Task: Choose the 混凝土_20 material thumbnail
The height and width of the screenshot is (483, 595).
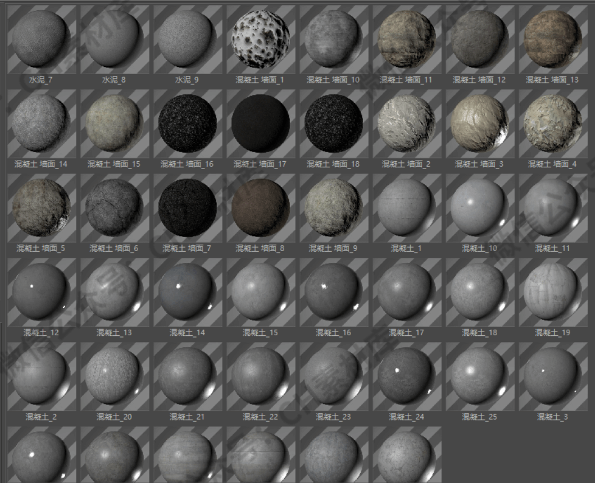Action: [x=115, y=376]
